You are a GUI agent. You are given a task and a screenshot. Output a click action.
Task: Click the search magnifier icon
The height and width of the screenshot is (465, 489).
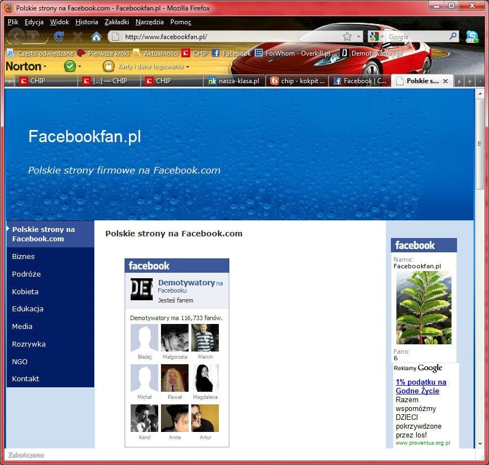point(453,36)
